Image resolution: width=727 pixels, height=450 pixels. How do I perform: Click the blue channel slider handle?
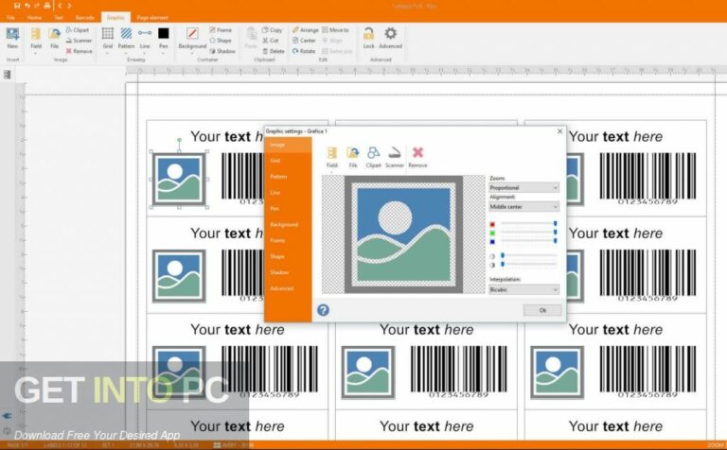(x=555, y=241)
